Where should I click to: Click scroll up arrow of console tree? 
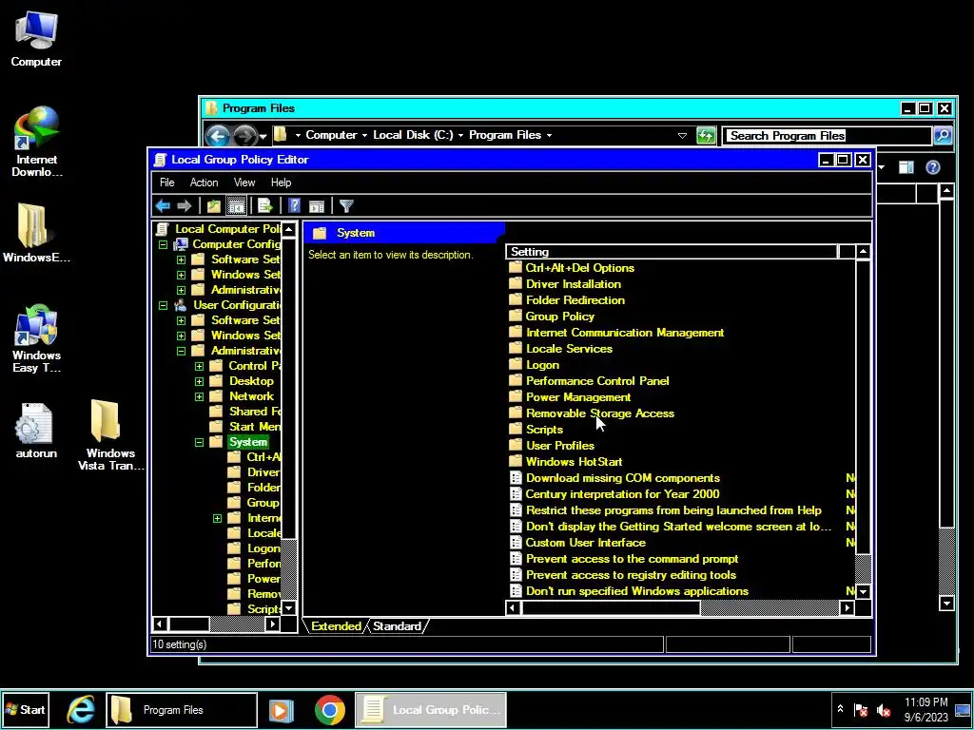(289, 229)
